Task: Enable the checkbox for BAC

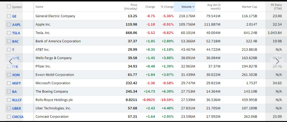Action: (9, 41)
